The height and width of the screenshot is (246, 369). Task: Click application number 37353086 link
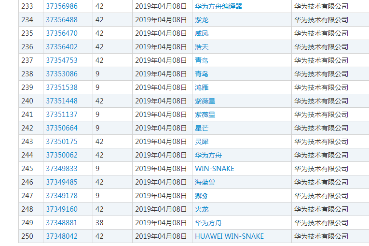pyautogui.click(x=61, y=74)
